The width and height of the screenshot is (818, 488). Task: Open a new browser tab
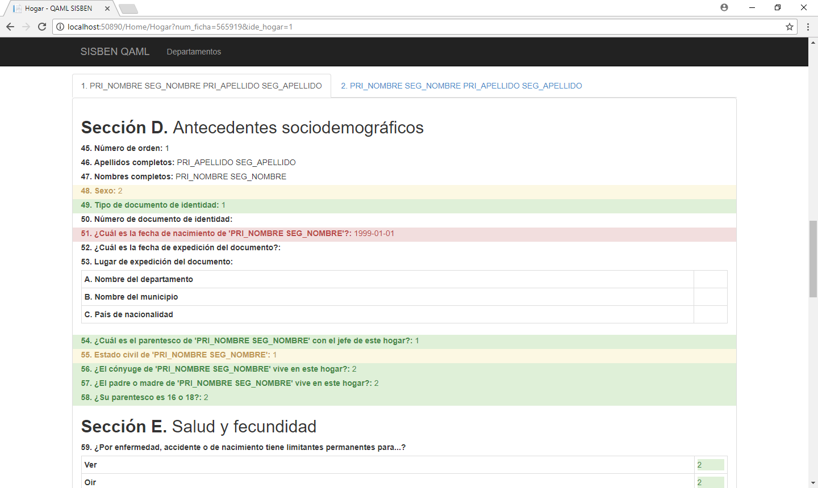pos(128,9)
